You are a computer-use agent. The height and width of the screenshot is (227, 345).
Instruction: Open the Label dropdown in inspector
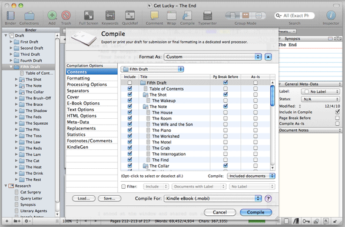click(320, 92)
